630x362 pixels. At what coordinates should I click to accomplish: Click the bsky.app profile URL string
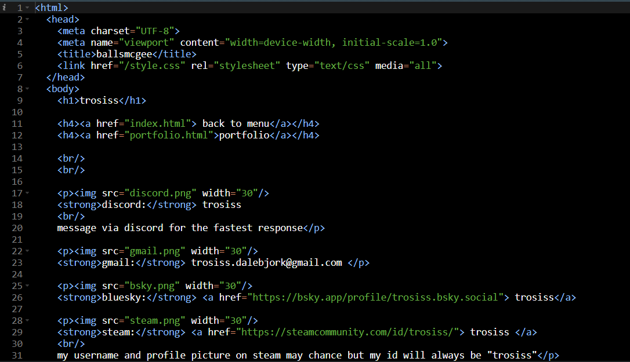pyautogui.click(x=376, y=297)
